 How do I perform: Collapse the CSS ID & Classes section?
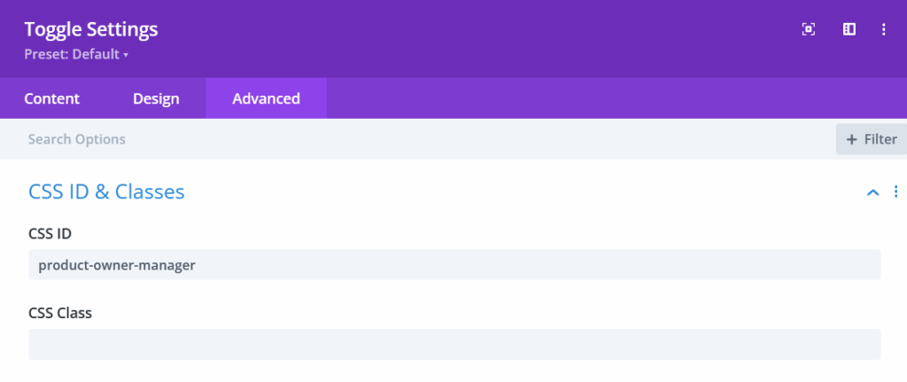(872, 192)
